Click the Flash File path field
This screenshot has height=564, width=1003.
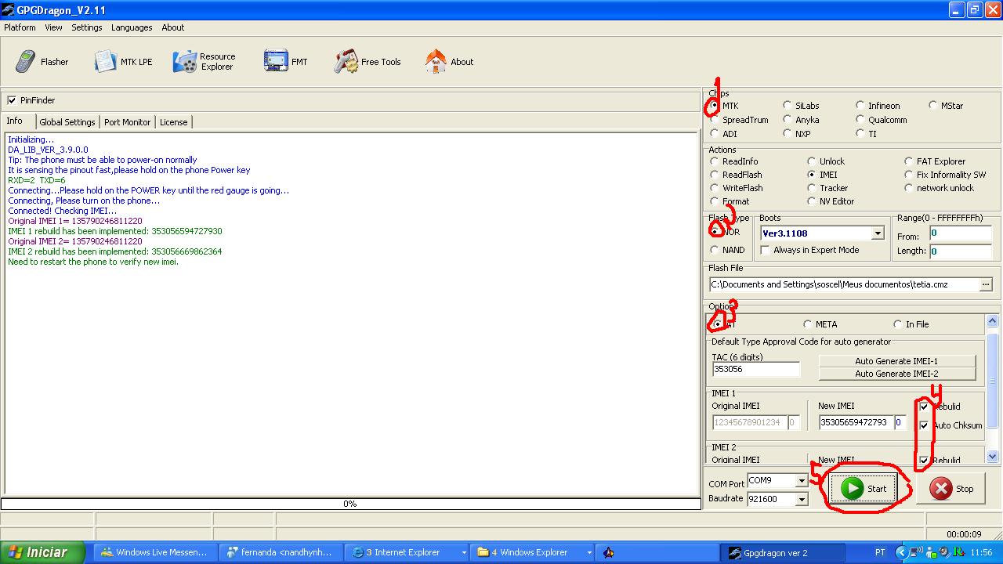[844, 284]
